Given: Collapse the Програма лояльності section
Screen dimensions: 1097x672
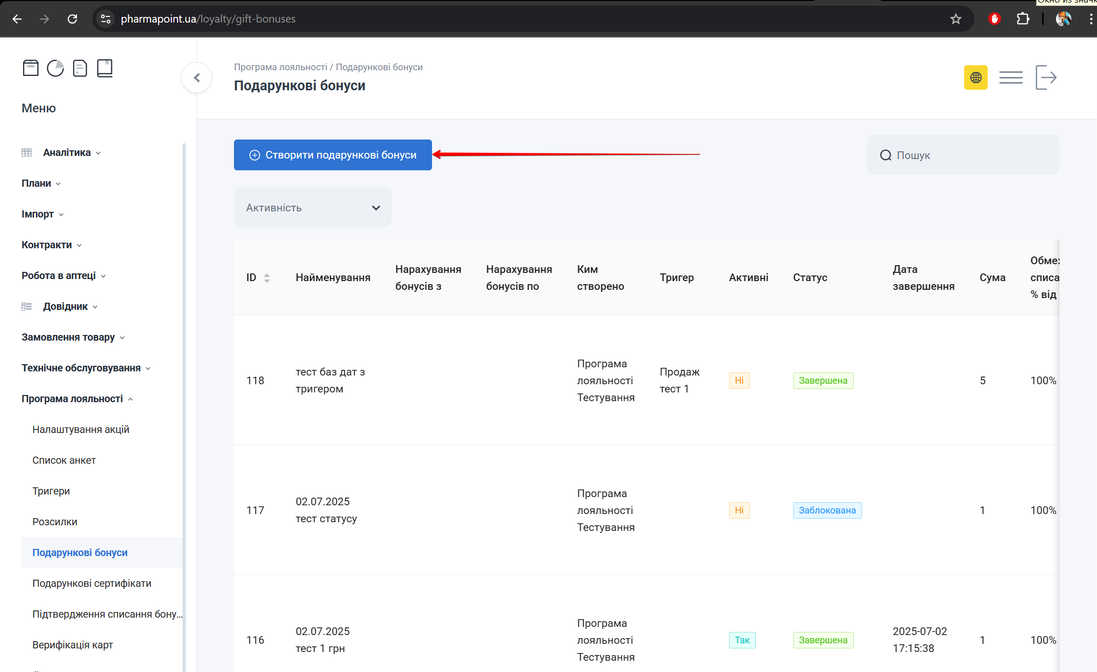Looking at the screenshot, I should click(x=72, y=399).
